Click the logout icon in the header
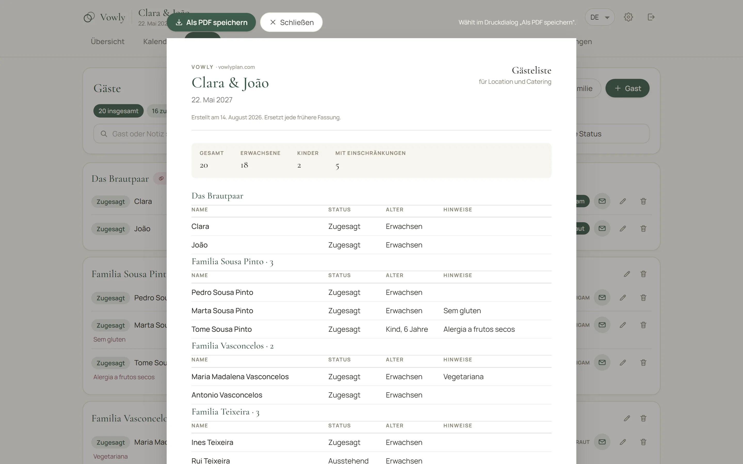The image size is (743, 464). pyautogui.click(x=651, y=17)
